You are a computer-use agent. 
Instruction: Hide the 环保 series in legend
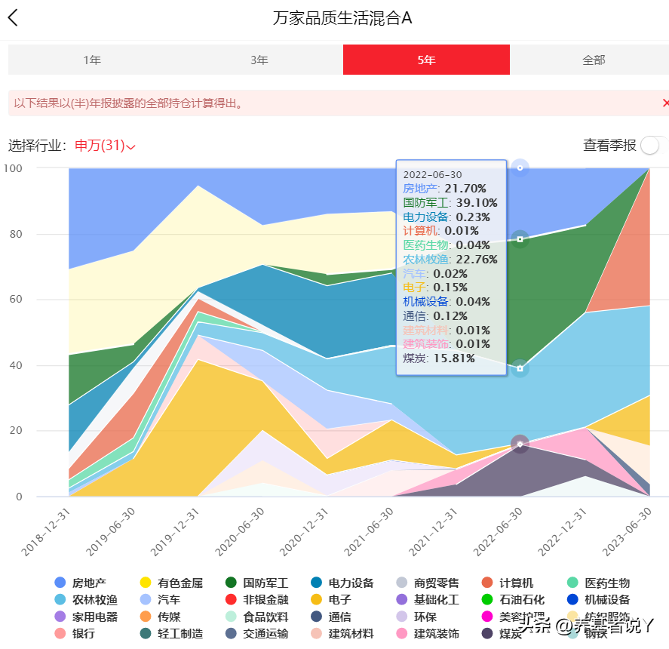(416, 617)
